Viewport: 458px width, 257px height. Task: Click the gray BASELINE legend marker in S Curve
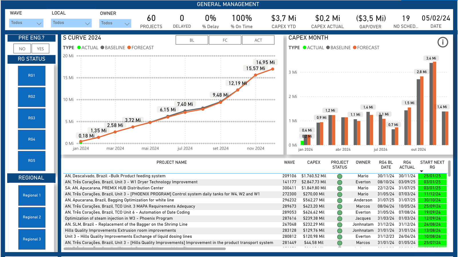(102, 47)
